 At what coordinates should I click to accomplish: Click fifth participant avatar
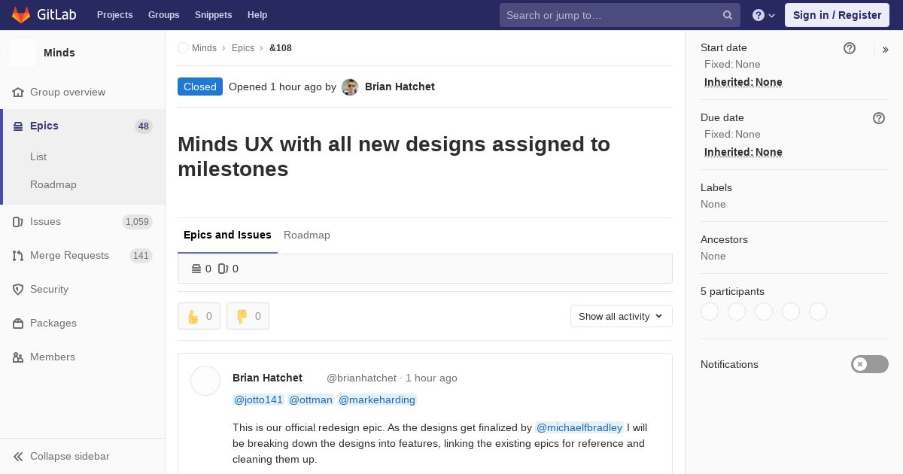click(818, 311)
